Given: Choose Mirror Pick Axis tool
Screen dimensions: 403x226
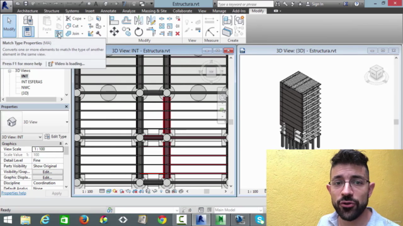Looking at the screenshot, I should pos(139,21).
